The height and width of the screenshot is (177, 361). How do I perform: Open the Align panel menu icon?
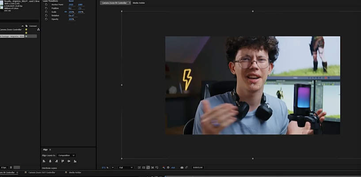[50, 150]
